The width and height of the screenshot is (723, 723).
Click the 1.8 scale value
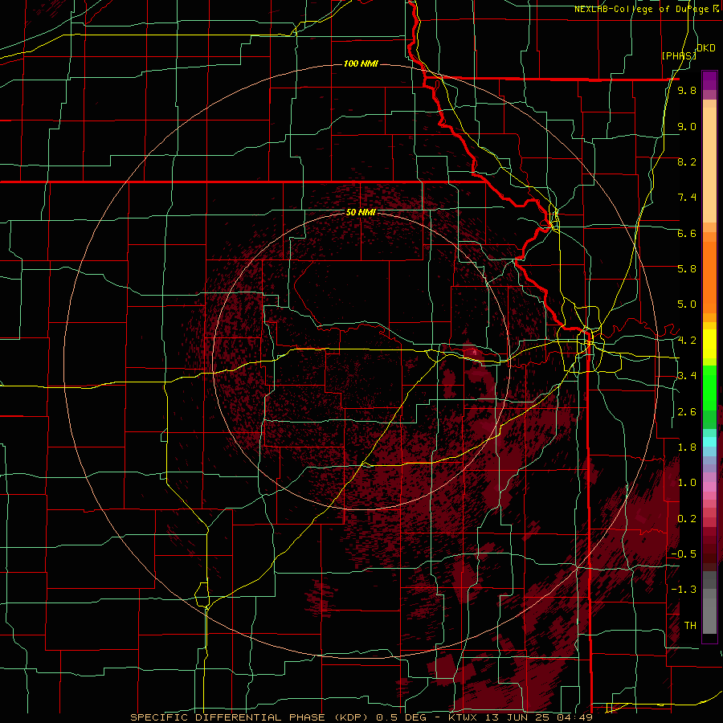[687, 447]
